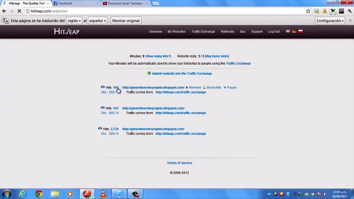Click the taskbar clock showing the date
The image size is (354, 199).
[x=340, y=194]
